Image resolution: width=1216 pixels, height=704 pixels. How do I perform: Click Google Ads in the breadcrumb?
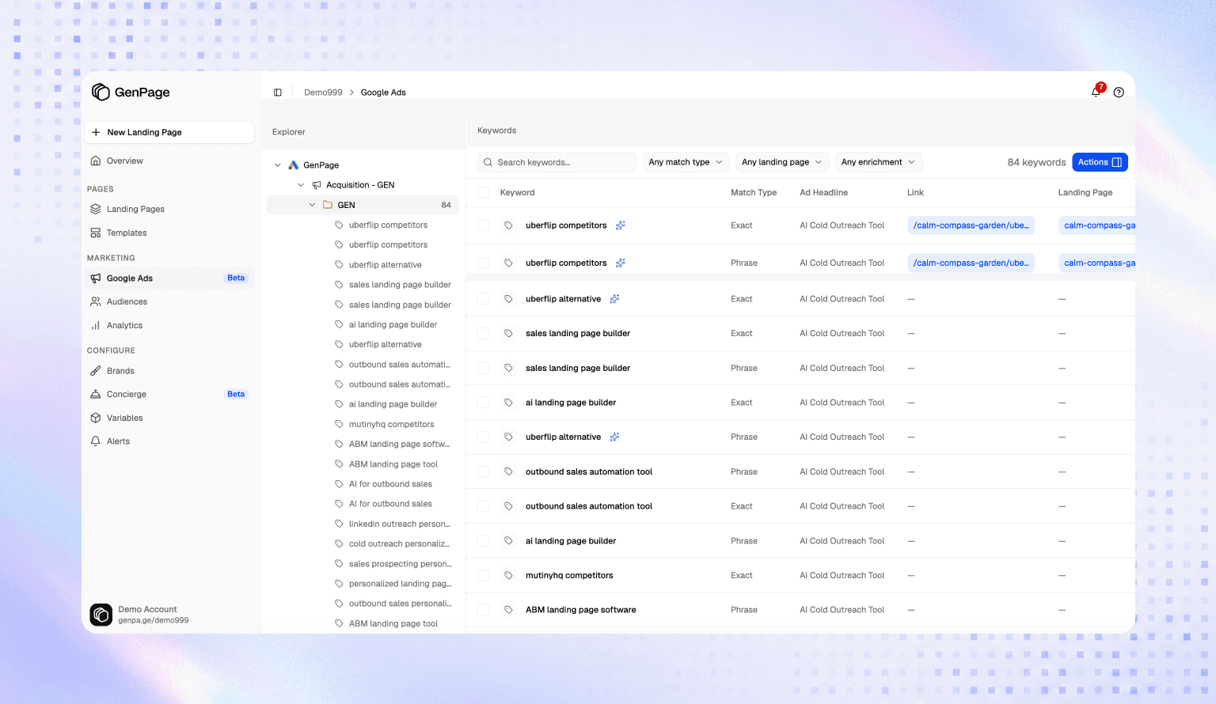tap(383, 93)
